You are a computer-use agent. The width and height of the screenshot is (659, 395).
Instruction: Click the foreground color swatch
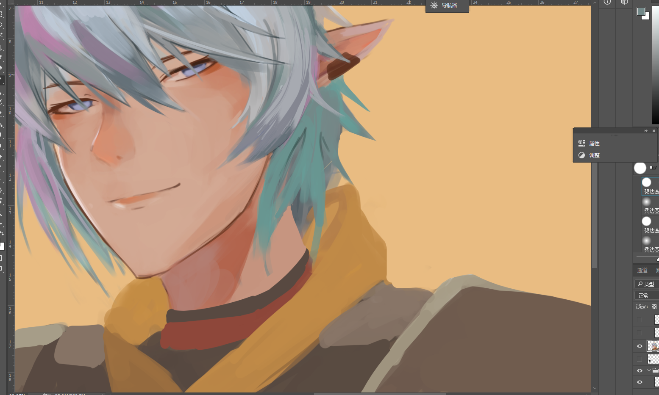coord(641,11)
